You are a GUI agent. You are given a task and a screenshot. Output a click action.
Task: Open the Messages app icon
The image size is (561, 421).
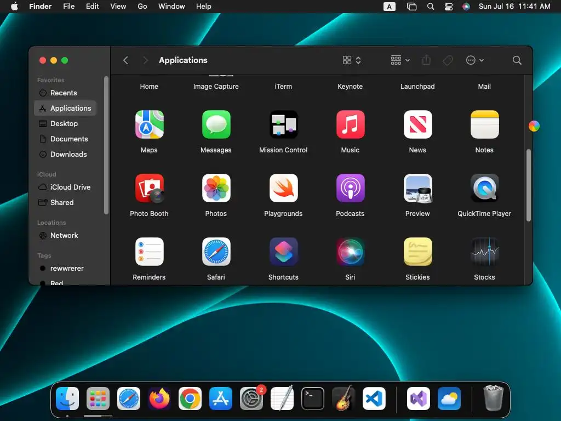tap(216, 124)
